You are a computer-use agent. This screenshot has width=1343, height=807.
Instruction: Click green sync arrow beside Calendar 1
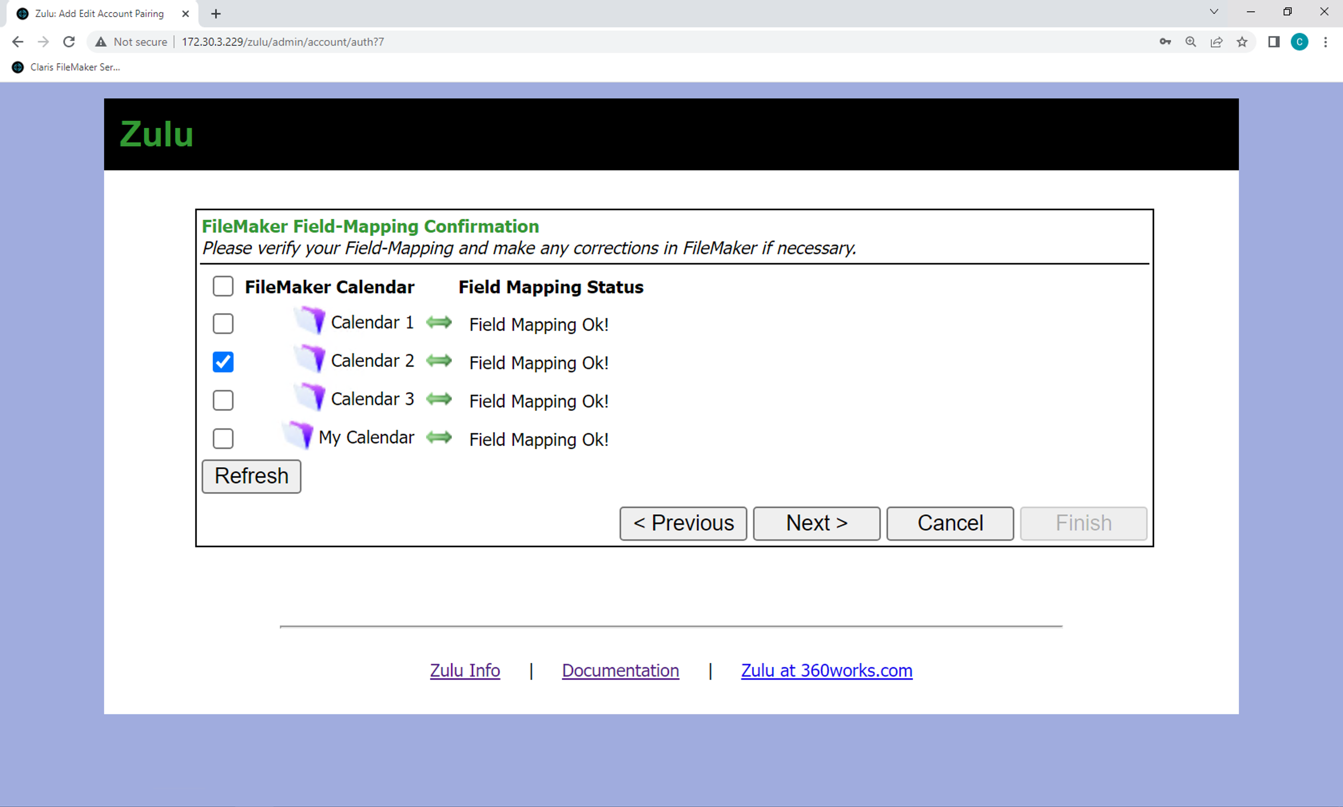[439, 322]
